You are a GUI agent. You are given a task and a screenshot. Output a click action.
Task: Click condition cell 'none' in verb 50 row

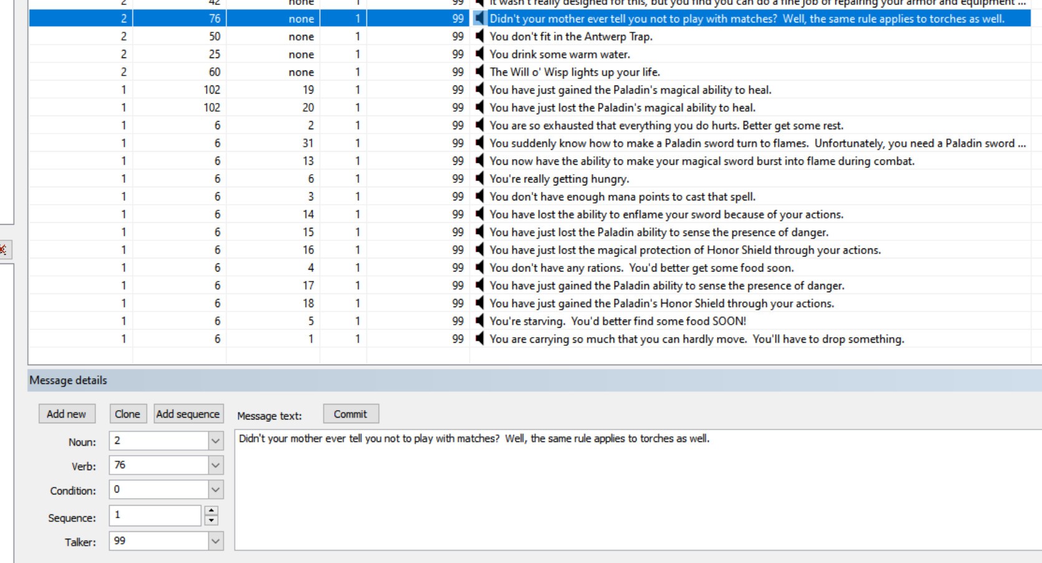tap(273, 36)
